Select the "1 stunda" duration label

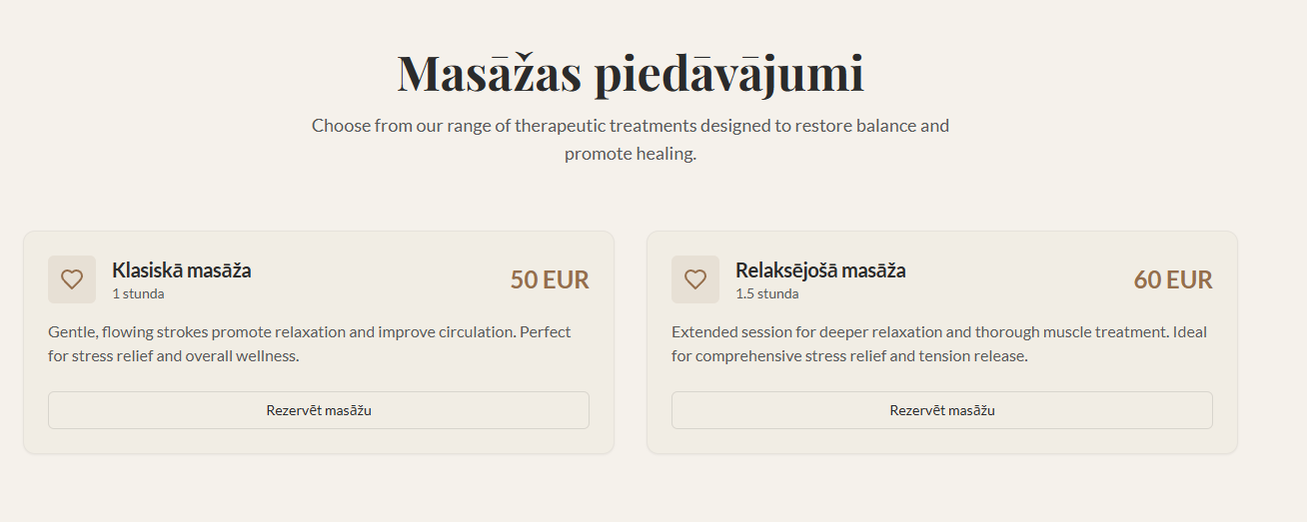point(138,293)
